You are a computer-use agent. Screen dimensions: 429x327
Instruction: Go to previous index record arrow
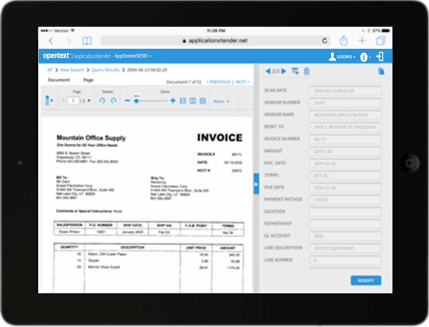[268, 71]
